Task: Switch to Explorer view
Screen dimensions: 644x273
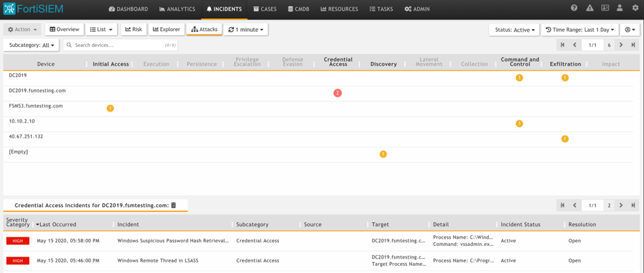Action: [167, 30]
